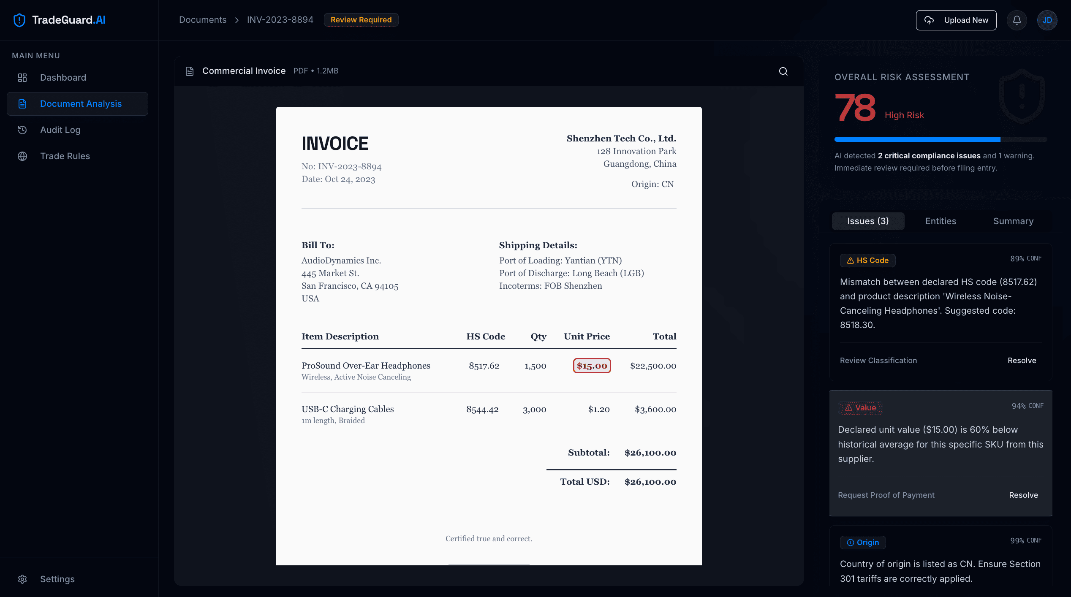Click the Upload New button
The height and width of the screenshot is (597, 1071).
(x=956, y=20)
